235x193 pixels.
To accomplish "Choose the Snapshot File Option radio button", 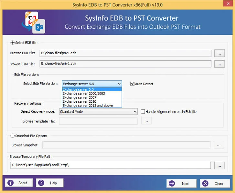I will [x=13, y=136].
